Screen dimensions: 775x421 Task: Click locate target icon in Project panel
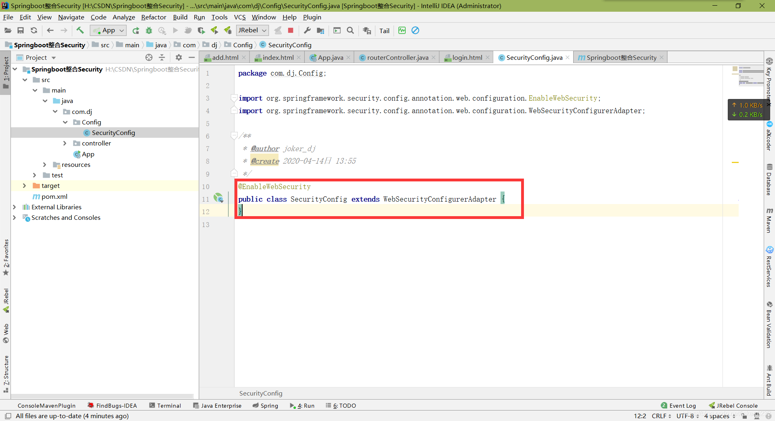[149, 57]
